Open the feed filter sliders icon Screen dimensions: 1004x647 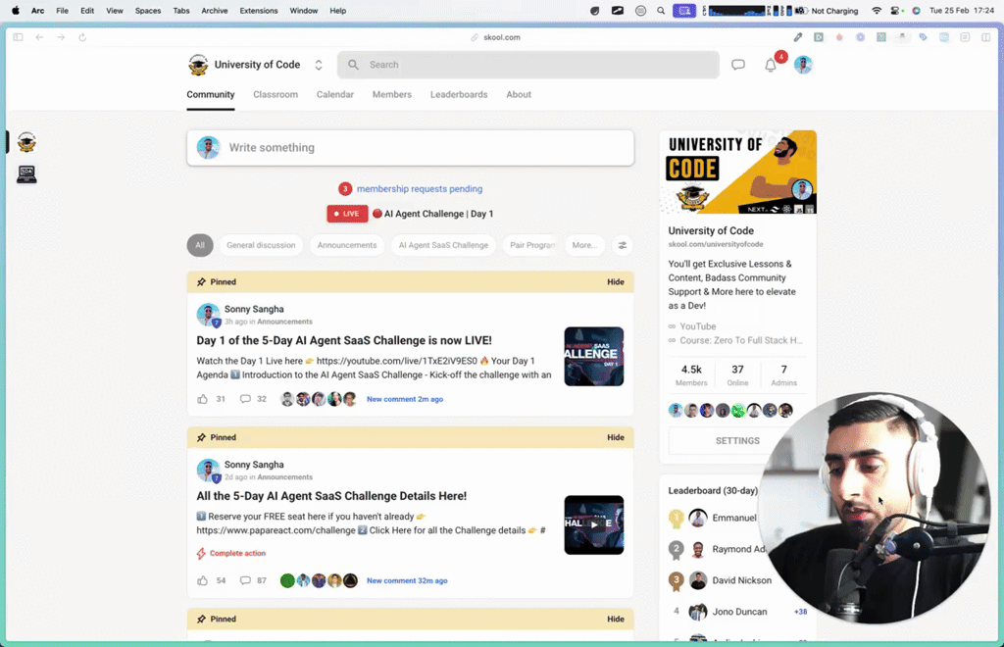pyautogui.click(x=622, y=245)
